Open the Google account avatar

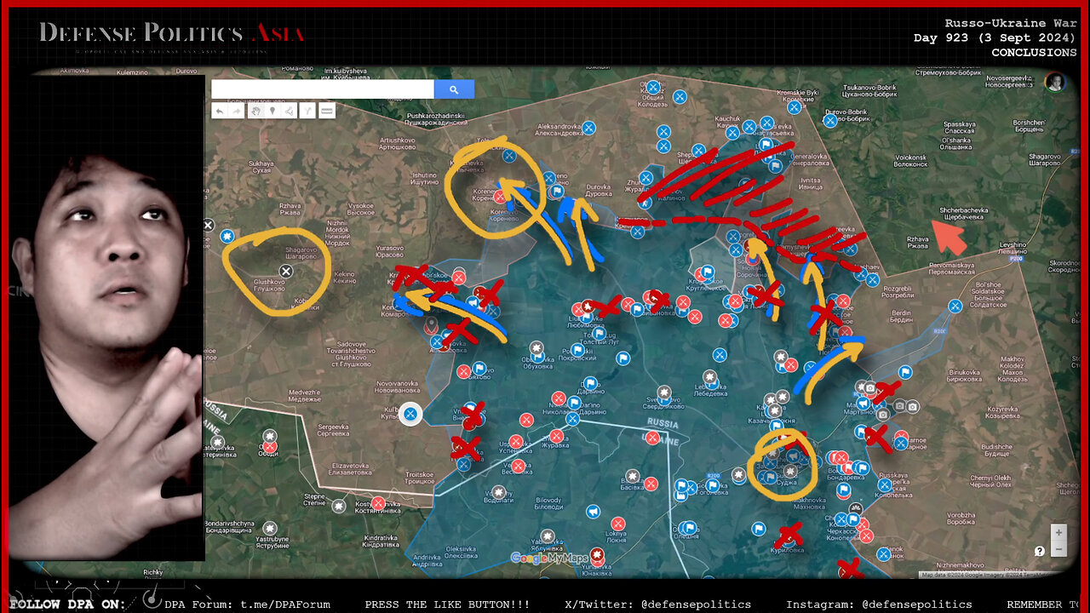(x=1054, y=82)
